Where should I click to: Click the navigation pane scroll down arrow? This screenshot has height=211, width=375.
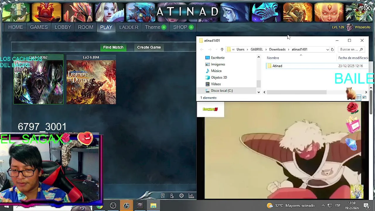pyautogui.click(x=259, y=92)
